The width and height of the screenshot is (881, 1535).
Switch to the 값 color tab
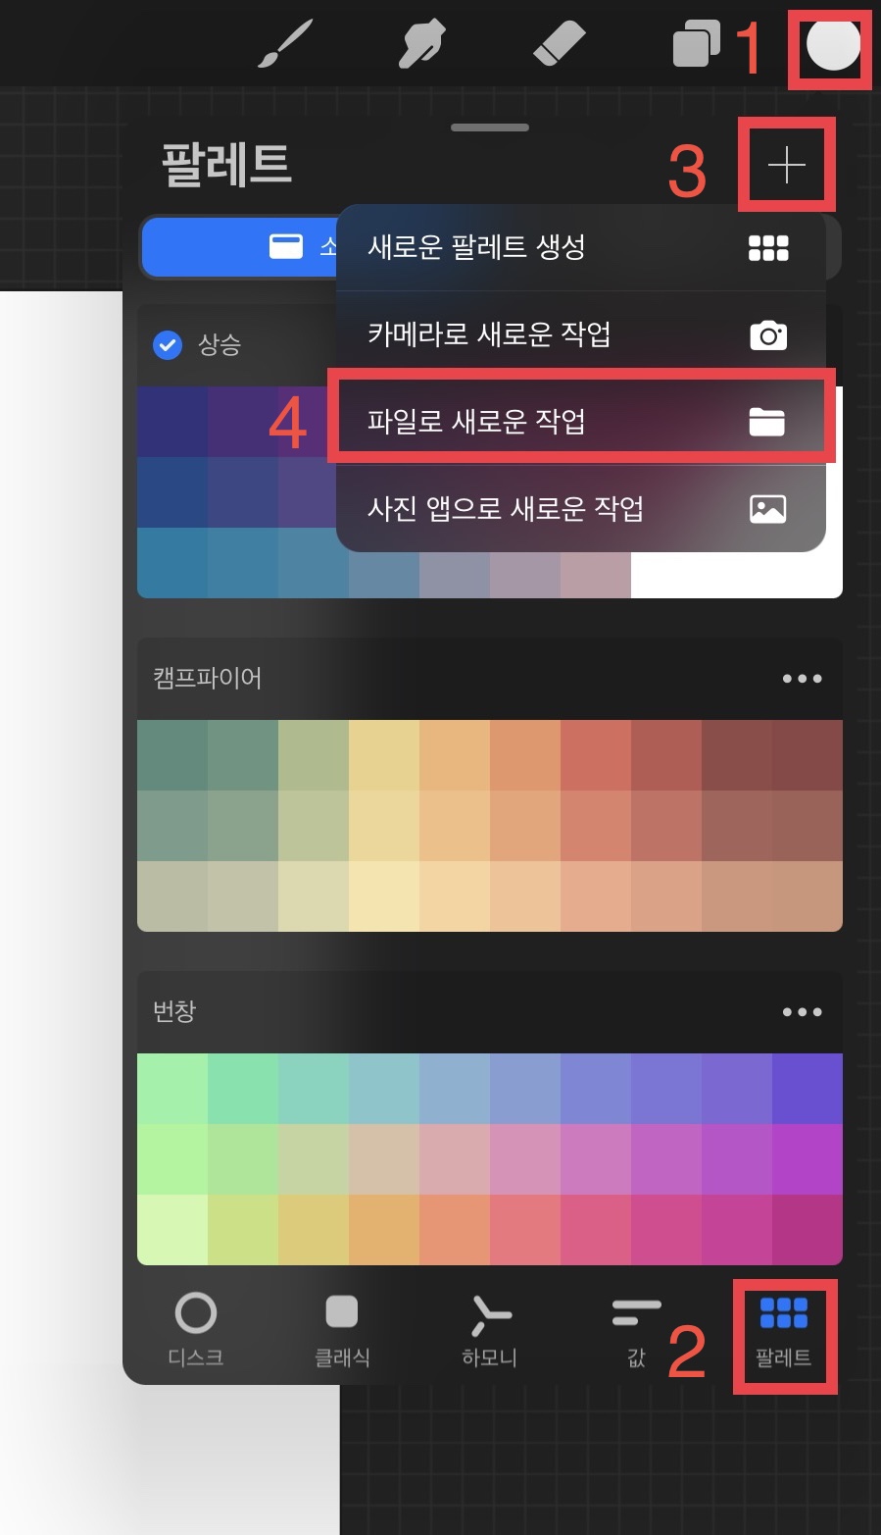pyautogui.click(x=636, y=1331)
